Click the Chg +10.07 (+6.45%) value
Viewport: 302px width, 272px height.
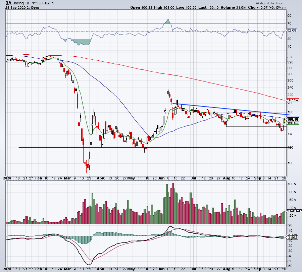(x=265, y=7)
